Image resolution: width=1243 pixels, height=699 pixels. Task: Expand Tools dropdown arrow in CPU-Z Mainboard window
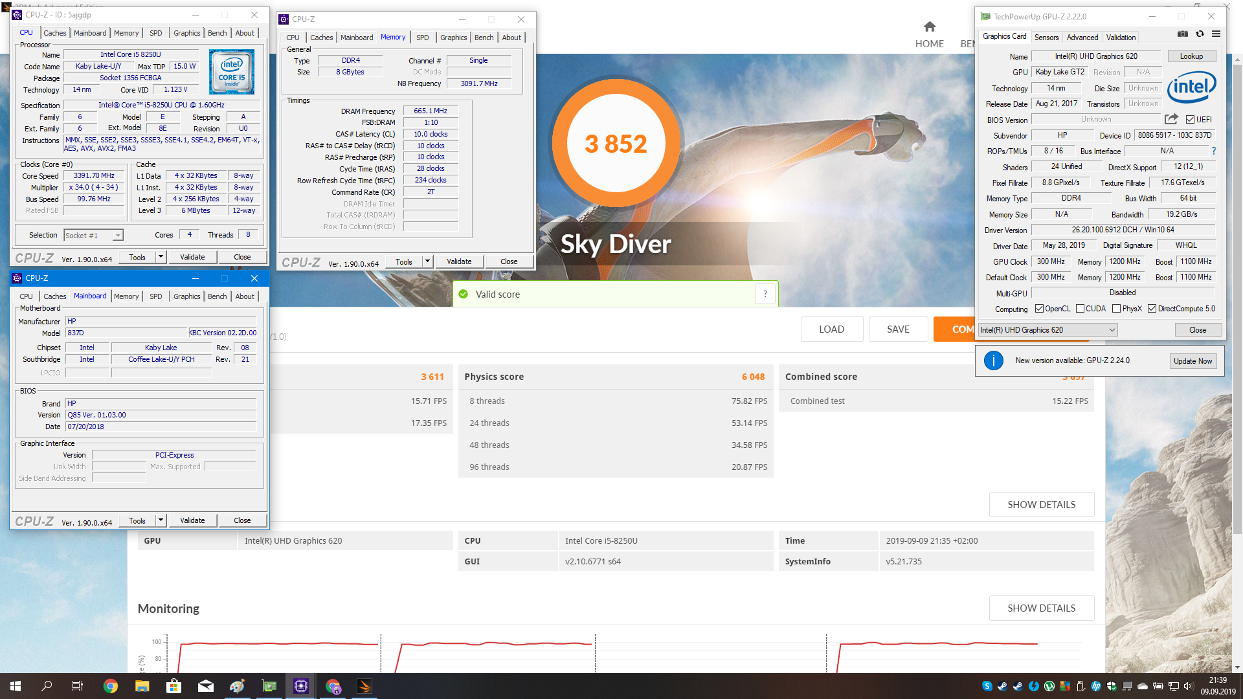pyautogui.click(x=161, y=520)
